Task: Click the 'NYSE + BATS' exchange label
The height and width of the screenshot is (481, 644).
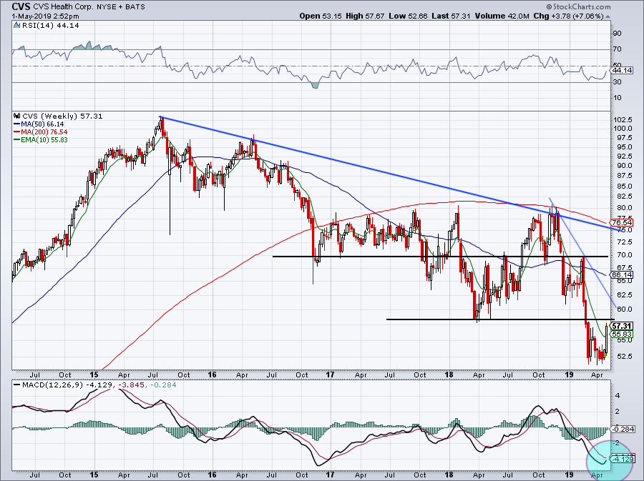Action: click(121, 7)
